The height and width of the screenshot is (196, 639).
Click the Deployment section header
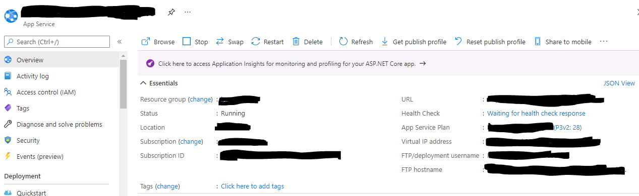pos(23,176)
